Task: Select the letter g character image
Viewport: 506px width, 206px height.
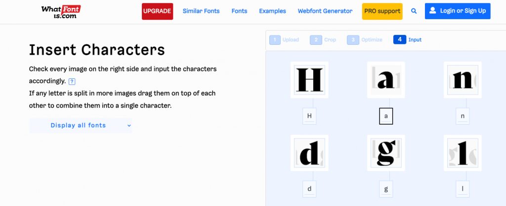Action: tap(386, 153)
